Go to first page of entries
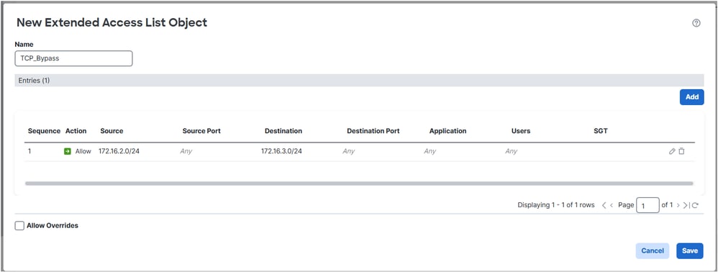This screenshot has width=718, height=272. tap(604, 205)
